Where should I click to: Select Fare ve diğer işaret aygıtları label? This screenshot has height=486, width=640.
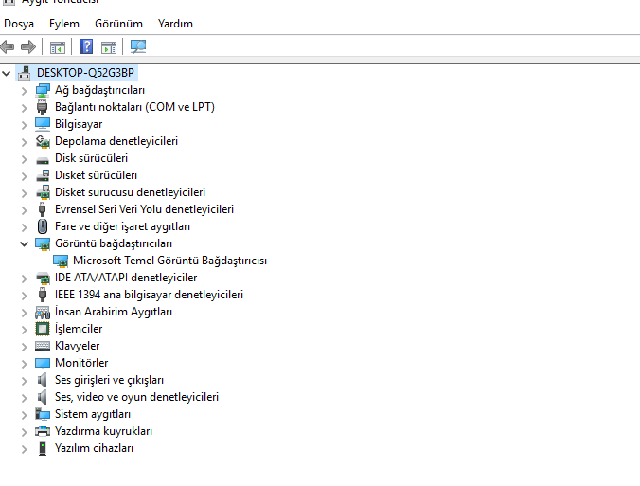pos(122,226)
